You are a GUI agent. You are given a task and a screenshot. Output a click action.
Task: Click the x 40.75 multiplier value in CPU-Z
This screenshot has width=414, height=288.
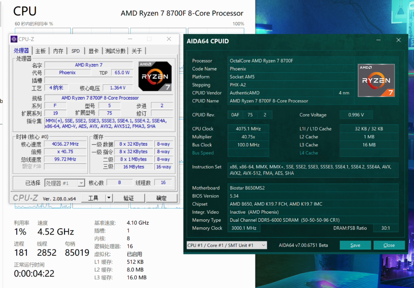[65, 152]
